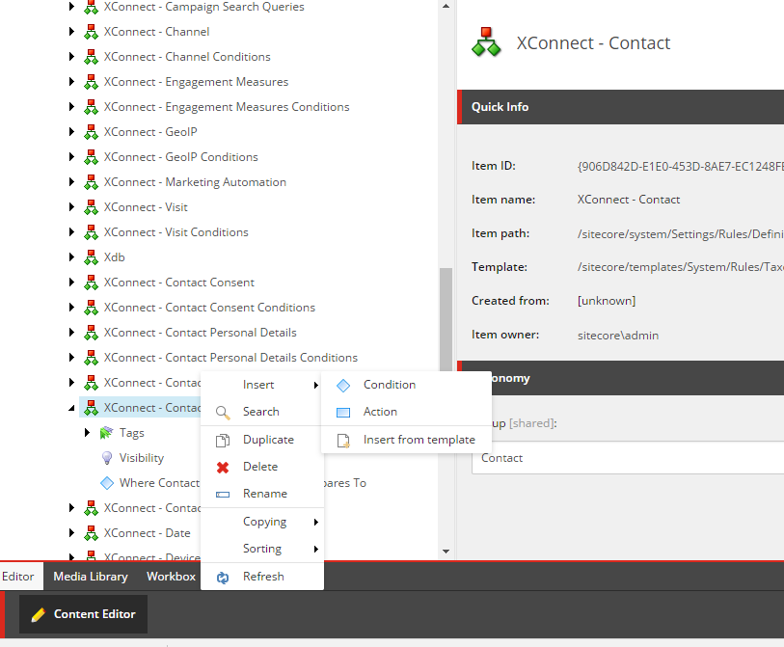Click the XConnect - Marketing Automation icon
This screenshot has height=647, width=784.
click(91, 182)
